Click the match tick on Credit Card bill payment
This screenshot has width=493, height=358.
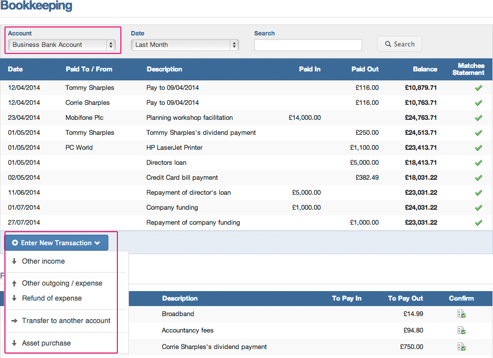tap(478, 178)
